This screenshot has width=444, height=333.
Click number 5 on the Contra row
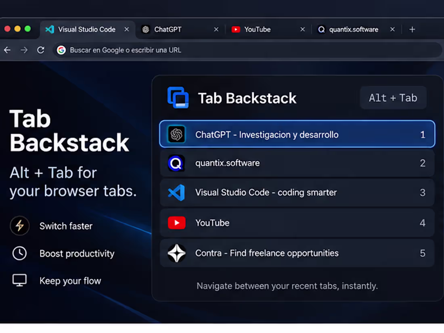[423, 253]
